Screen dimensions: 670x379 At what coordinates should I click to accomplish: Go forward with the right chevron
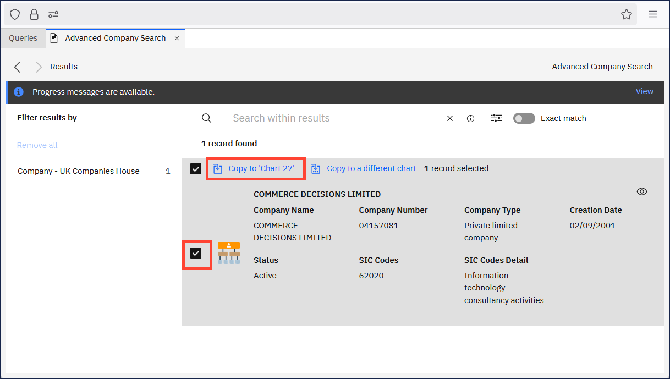pos(39,67)
